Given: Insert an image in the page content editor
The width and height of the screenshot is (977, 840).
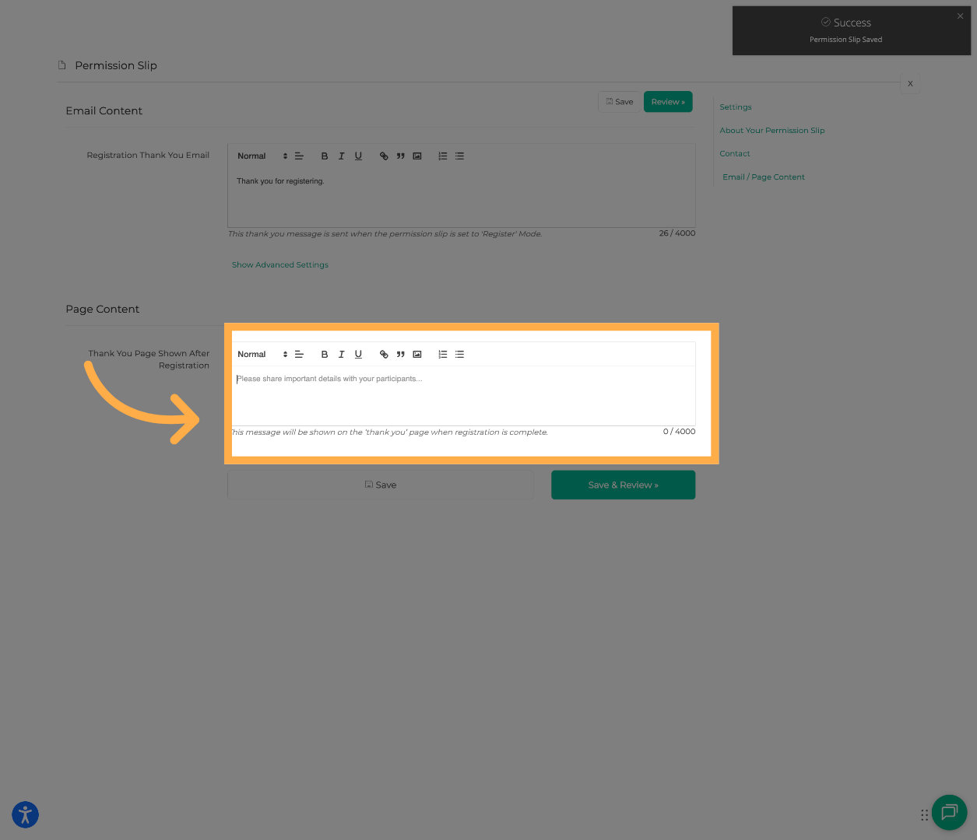Looking at the screenshot, I should point(417,354).
